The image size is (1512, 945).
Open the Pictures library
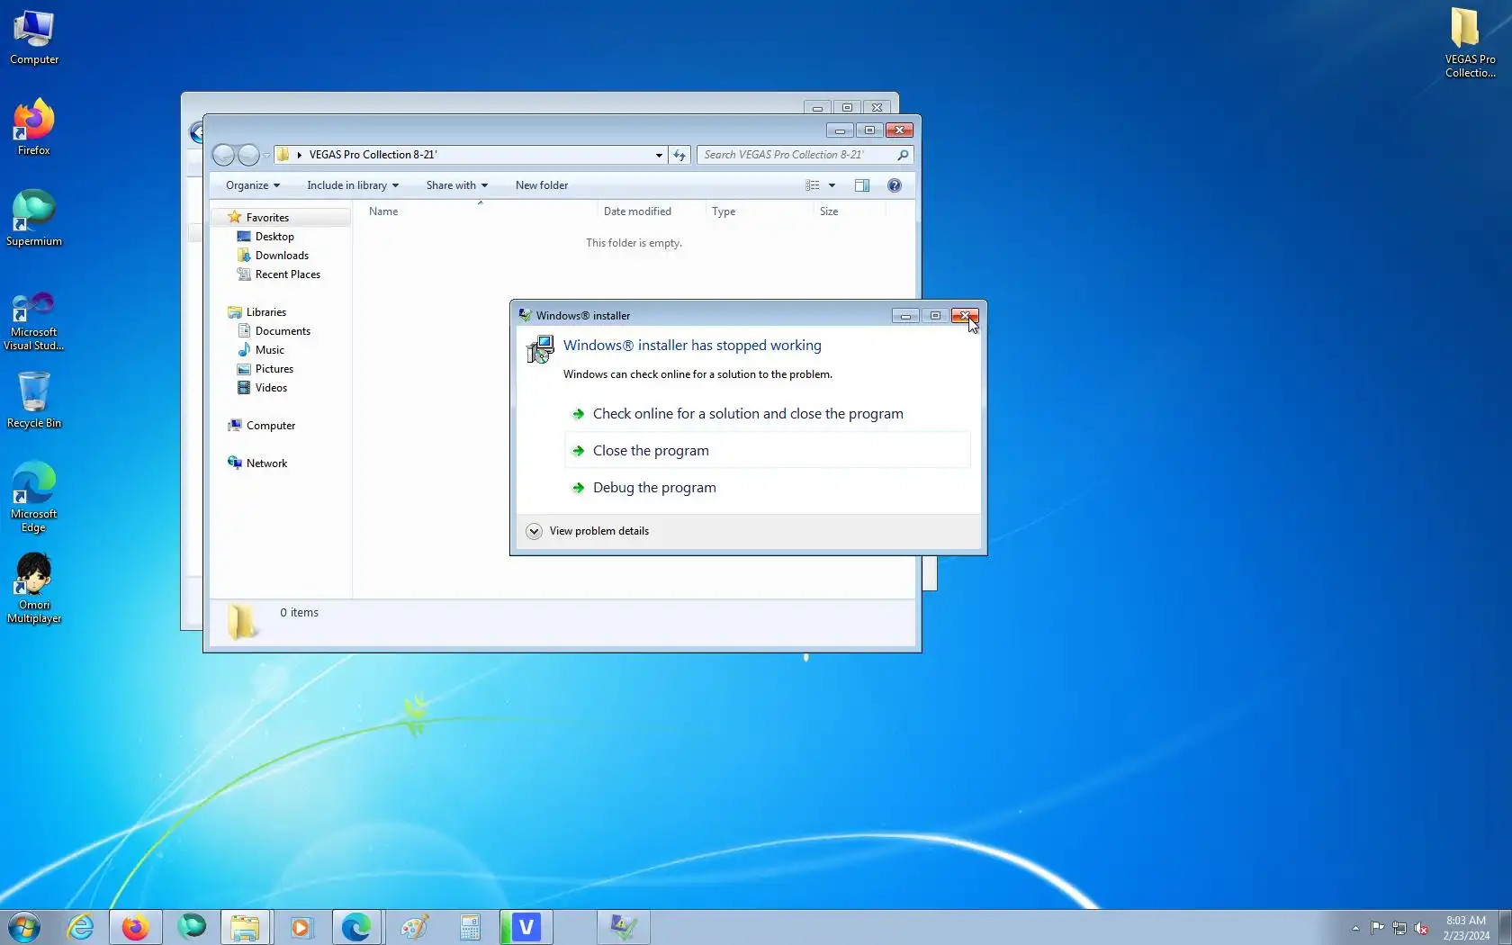click(274, 369)
